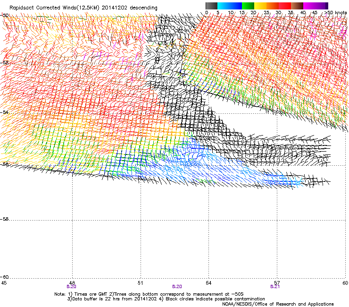Click the bottom longitude axis label '51'
The height and width of the screenshot is (307, 349).
tap(140, 283)
